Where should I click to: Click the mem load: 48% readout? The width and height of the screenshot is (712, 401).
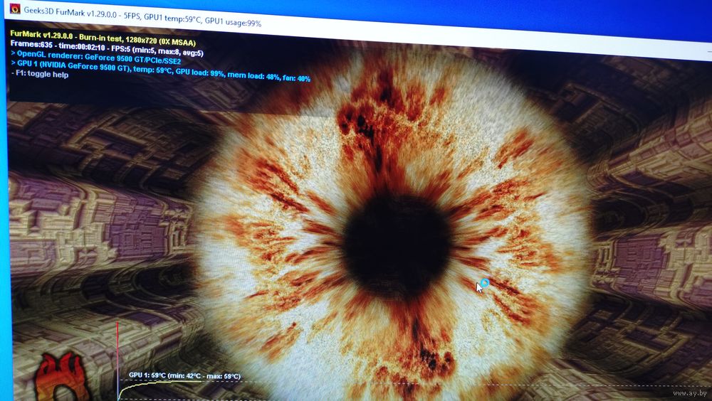252,75
